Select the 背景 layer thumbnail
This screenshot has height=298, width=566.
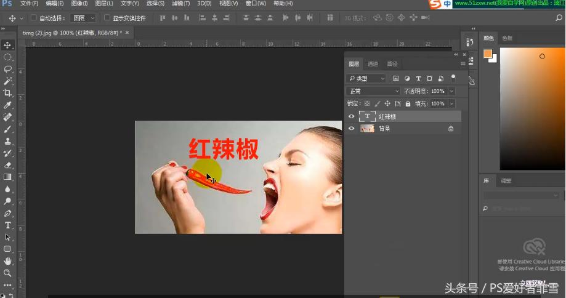367,128
